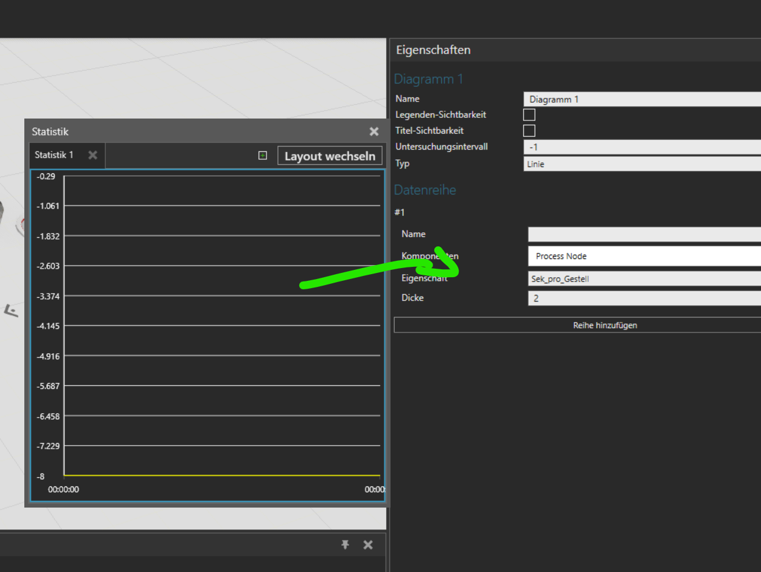Select the Eigenschaften panel header
Screen dimensions: 761x572
[x=433, y=50]
